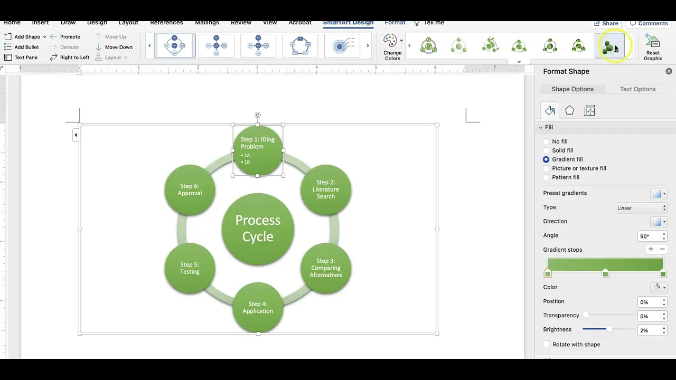Reset Graphic in SmartArt Design
676x380 pixels.
pos(653,47)
